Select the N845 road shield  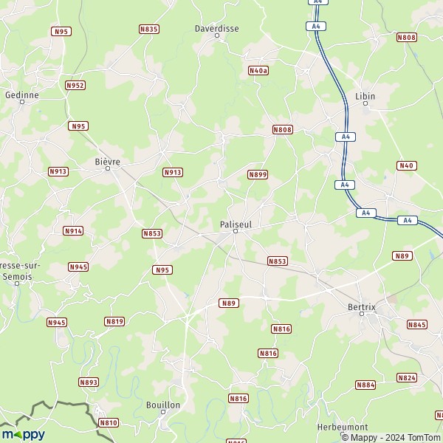[x=417, y=325]
